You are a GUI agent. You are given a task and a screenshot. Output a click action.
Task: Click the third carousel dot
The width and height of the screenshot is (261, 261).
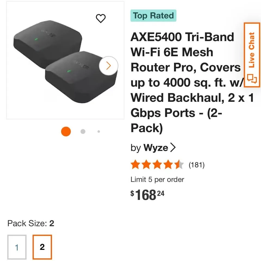tap(98, 131)
